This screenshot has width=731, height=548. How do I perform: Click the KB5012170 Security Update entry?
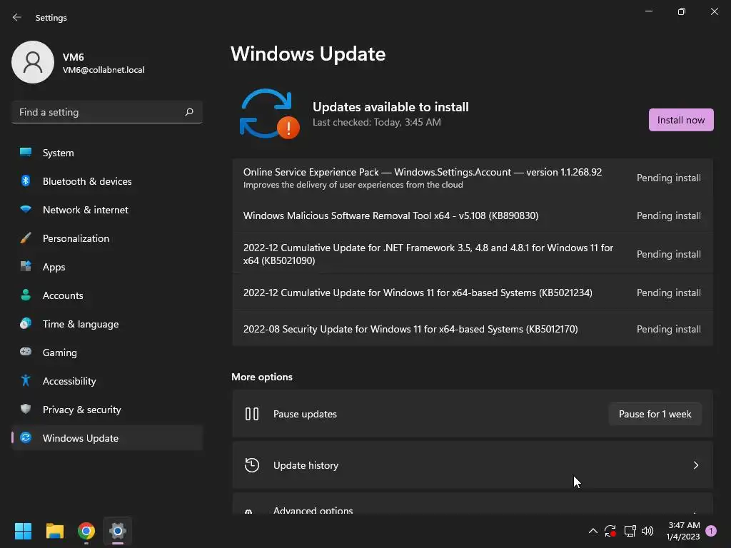[410, 329]
